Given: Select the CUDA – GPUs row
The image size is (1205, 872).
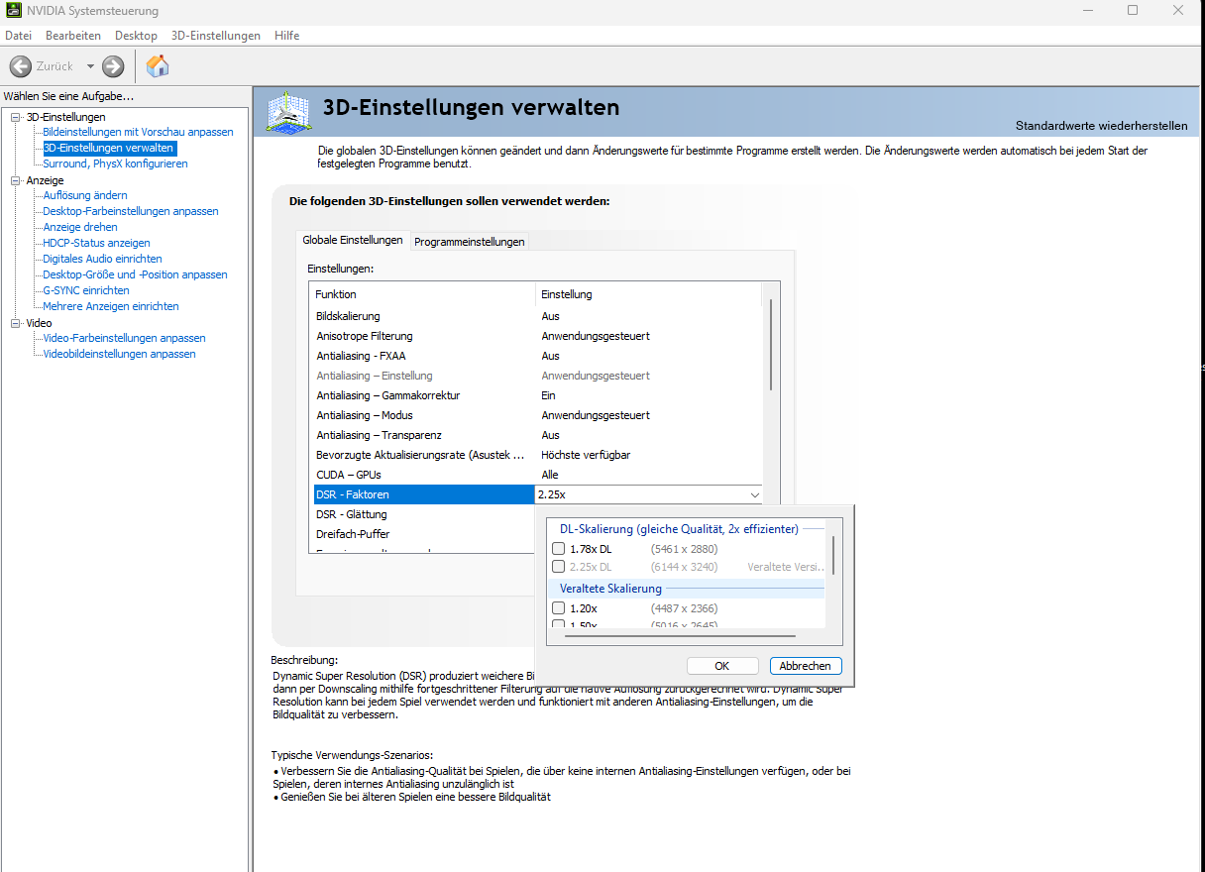Looking at the screenshot, I should (x=538, y=475).
